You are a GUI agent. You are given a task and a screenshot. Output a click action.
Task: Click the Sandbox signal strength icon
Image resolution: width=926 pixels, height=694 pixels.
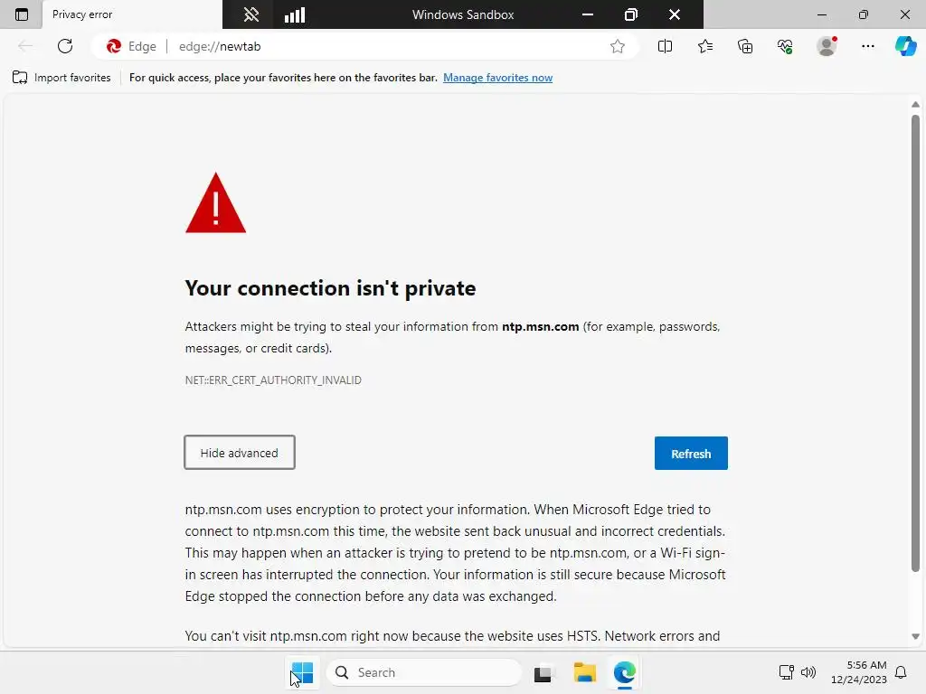pyautogui.click(x=294, y=14)
